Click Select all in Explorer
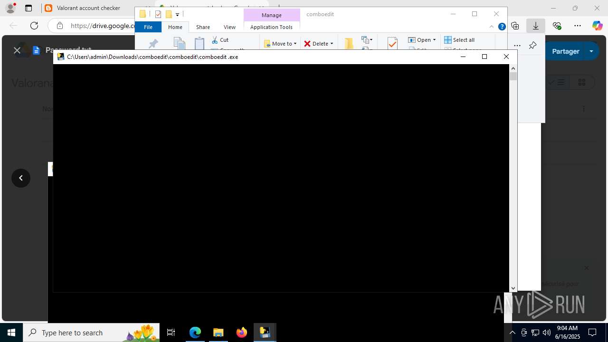The height and width of the screenshot is (342, 608). [x=459, y=40]
